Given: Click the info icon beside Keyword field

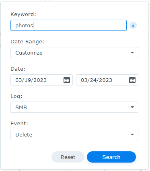Looking at the screenshot, I should (133, 25).
